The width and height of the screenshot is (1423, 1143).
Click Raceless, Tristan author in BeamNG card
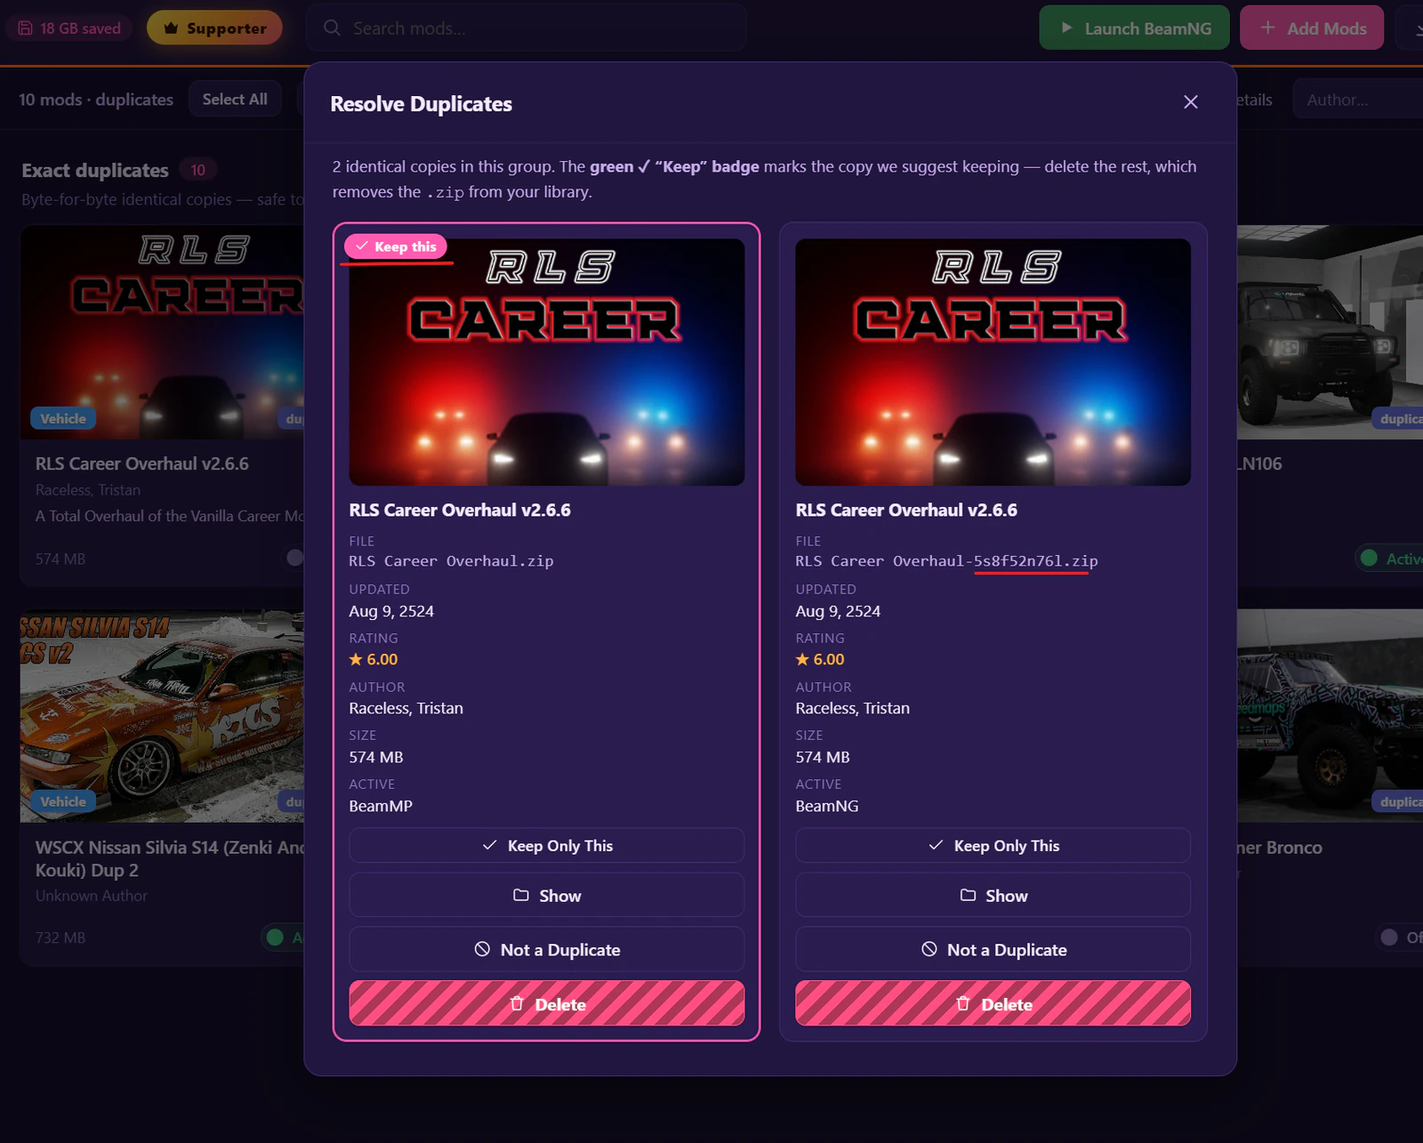(x=852, y=708)
